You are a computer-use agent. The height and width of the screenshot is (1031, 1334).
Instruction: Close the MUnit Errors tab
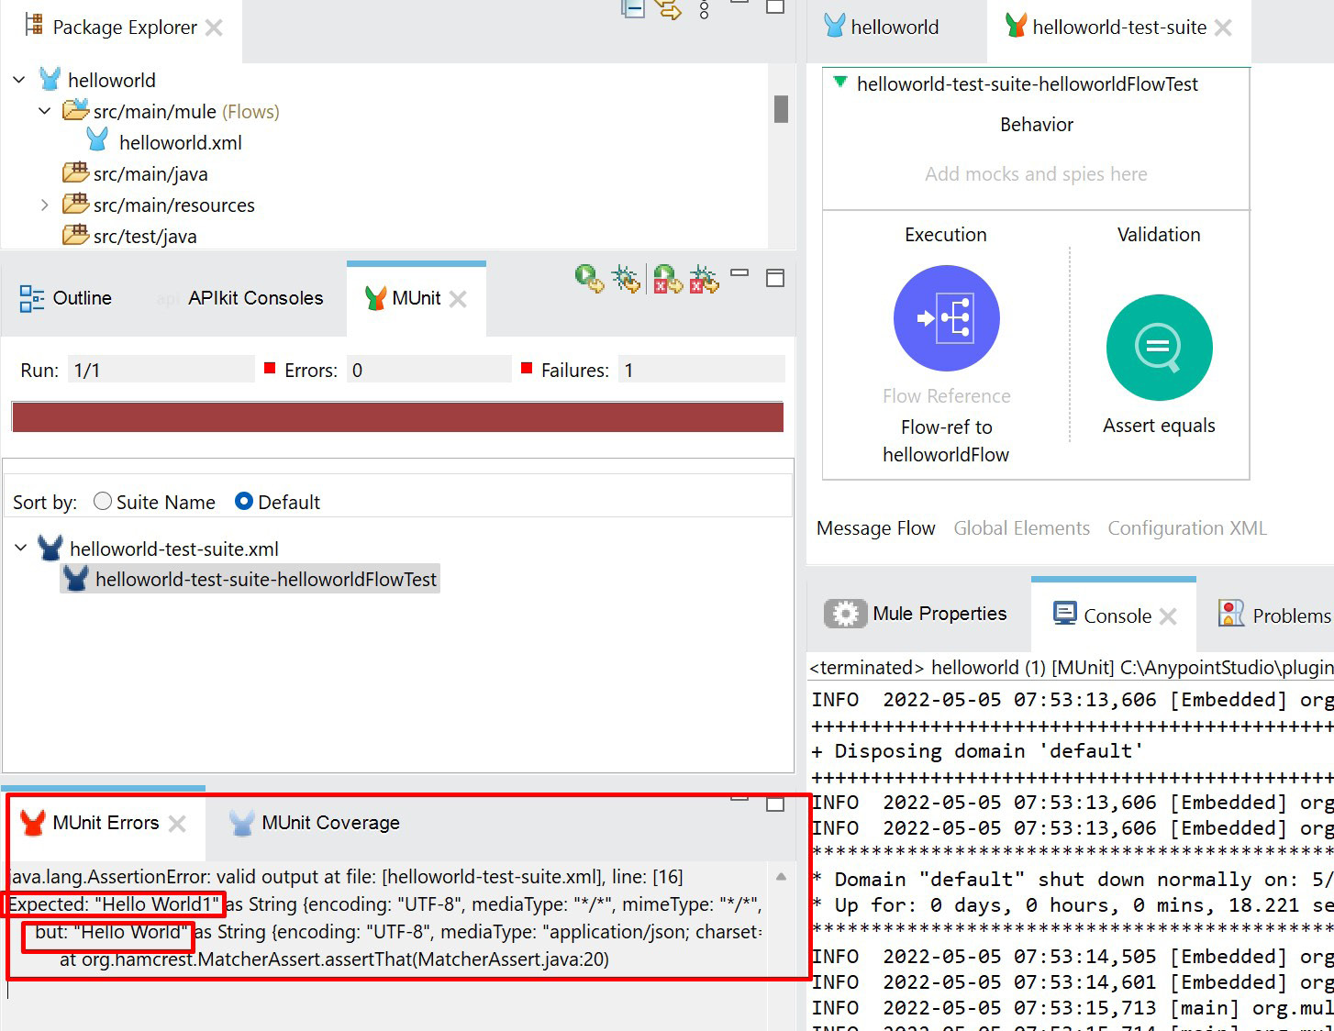(x=177, y=824)
